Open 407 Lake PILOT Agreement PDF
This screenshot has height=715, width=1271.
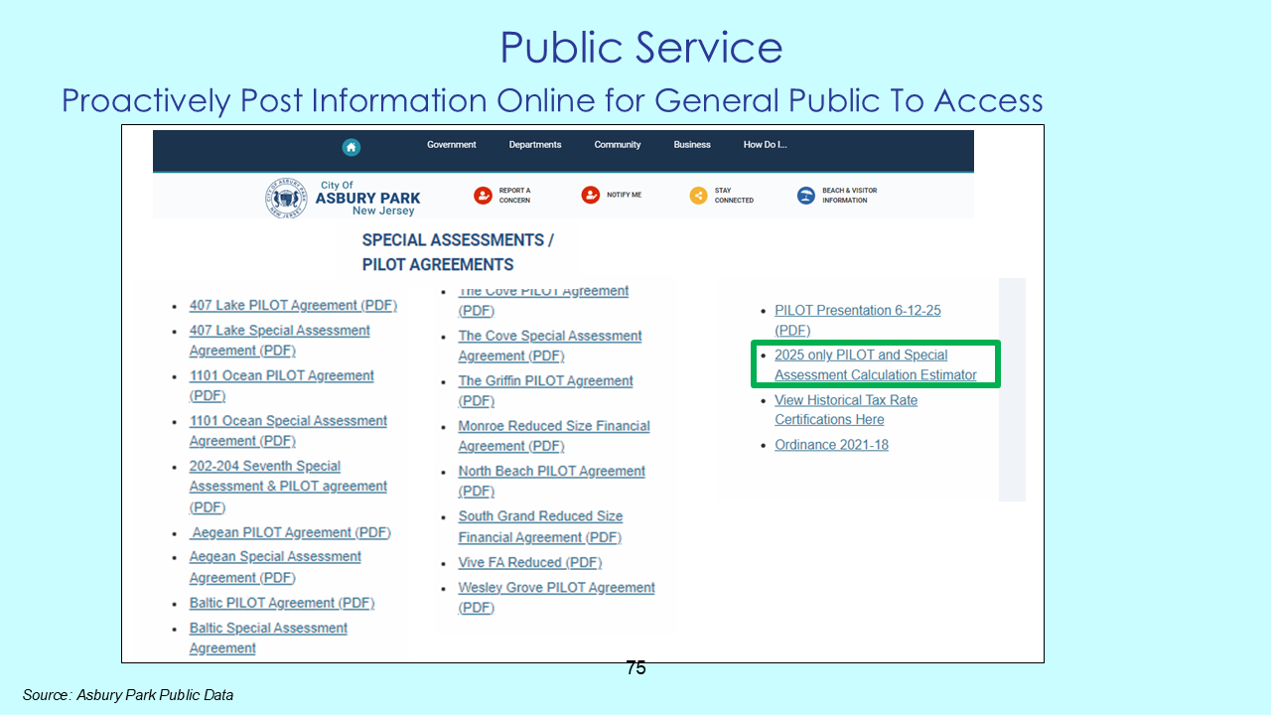[x=293, y=306]
